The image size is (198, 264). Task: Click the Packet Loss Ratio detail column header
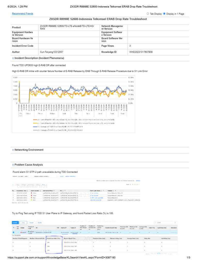click(x=53, y=238)
